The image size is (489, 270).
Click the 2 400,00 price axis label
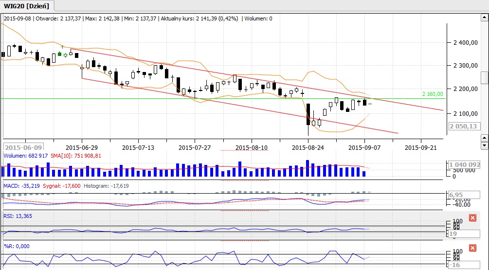click(x=466, y=43)
